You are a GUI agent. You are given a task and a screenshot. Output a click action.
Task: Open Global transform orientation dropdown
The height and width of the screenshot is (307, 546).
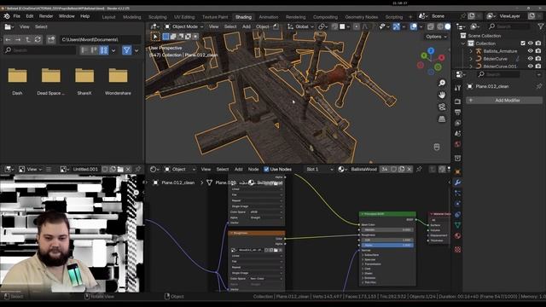point(300,26)
